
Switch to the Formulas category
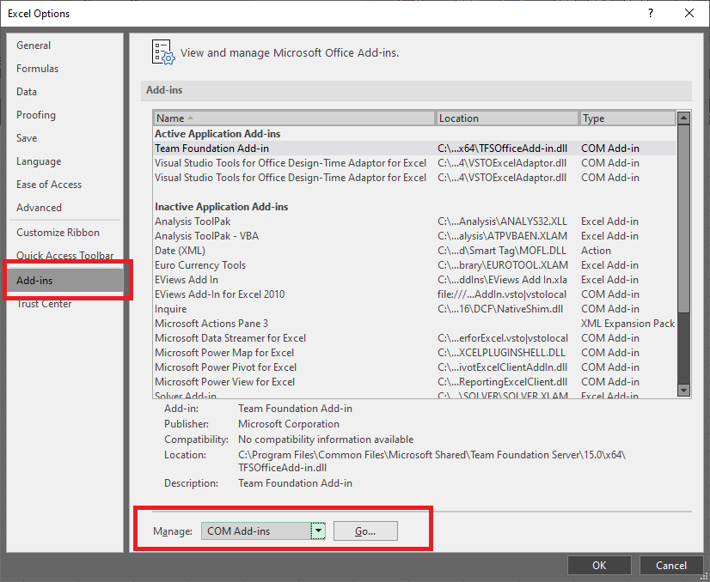(37, 69)
